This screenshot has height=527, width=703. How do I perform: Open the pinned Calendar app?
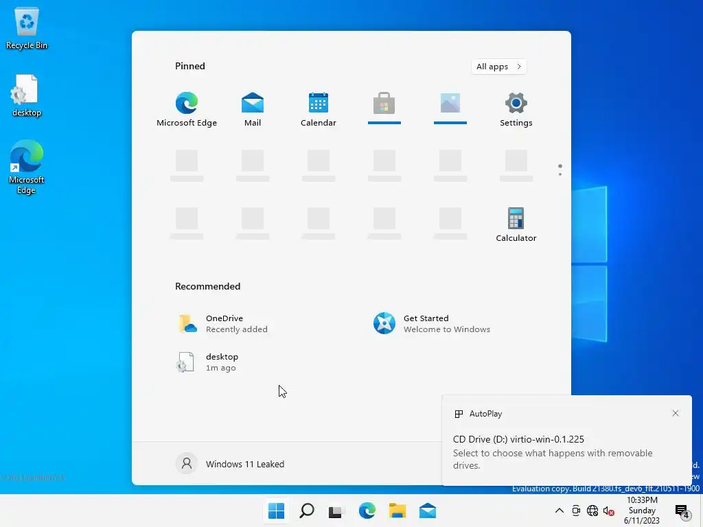click(319, 109)
